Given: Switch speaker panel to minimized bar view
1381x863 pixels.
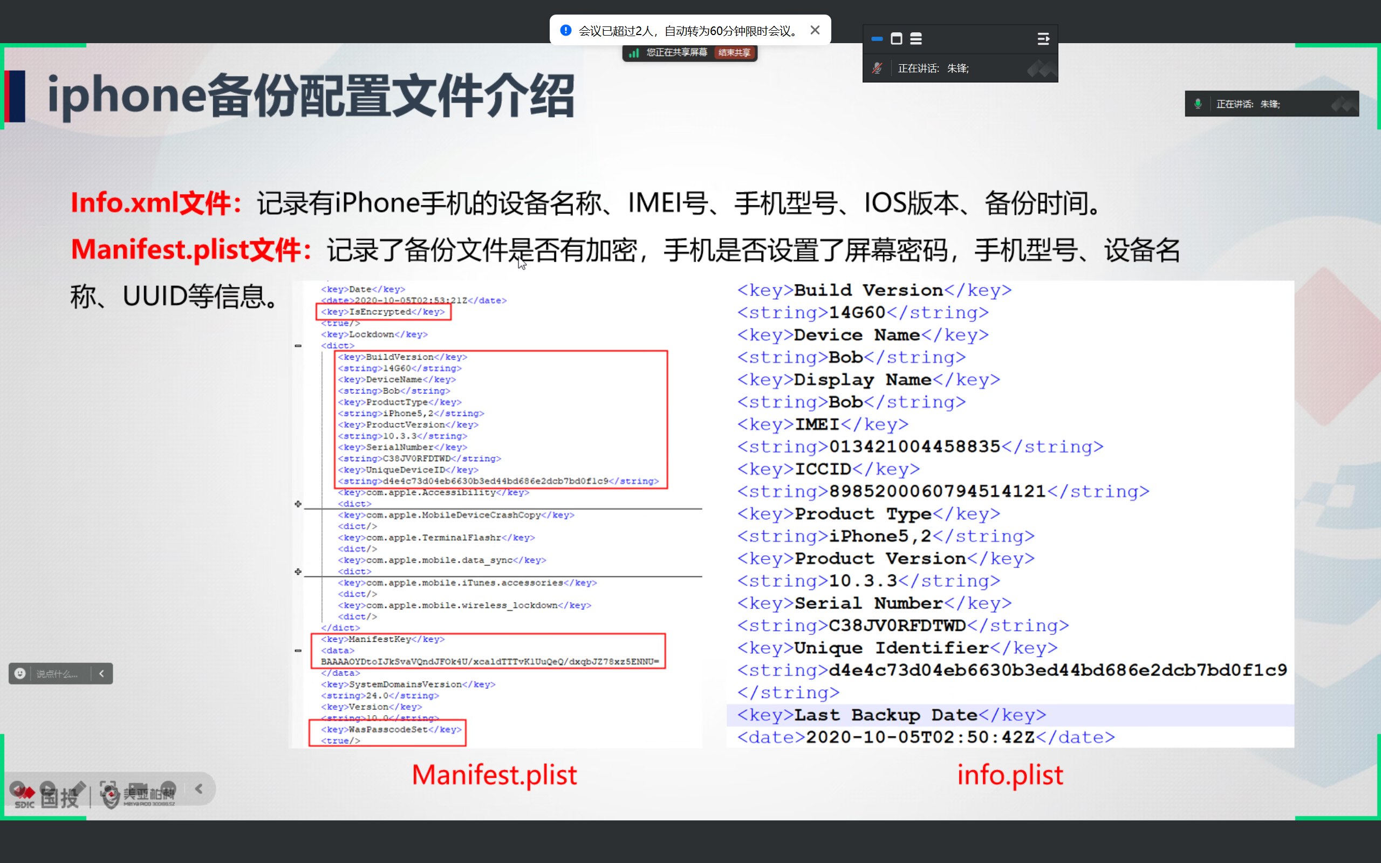Looking at the screenshot, I should click(x=877, y=39).
